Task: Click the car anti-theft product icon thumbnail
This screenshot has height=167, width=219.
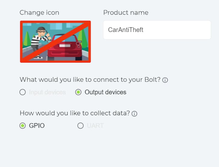Action: click(55, 42)
